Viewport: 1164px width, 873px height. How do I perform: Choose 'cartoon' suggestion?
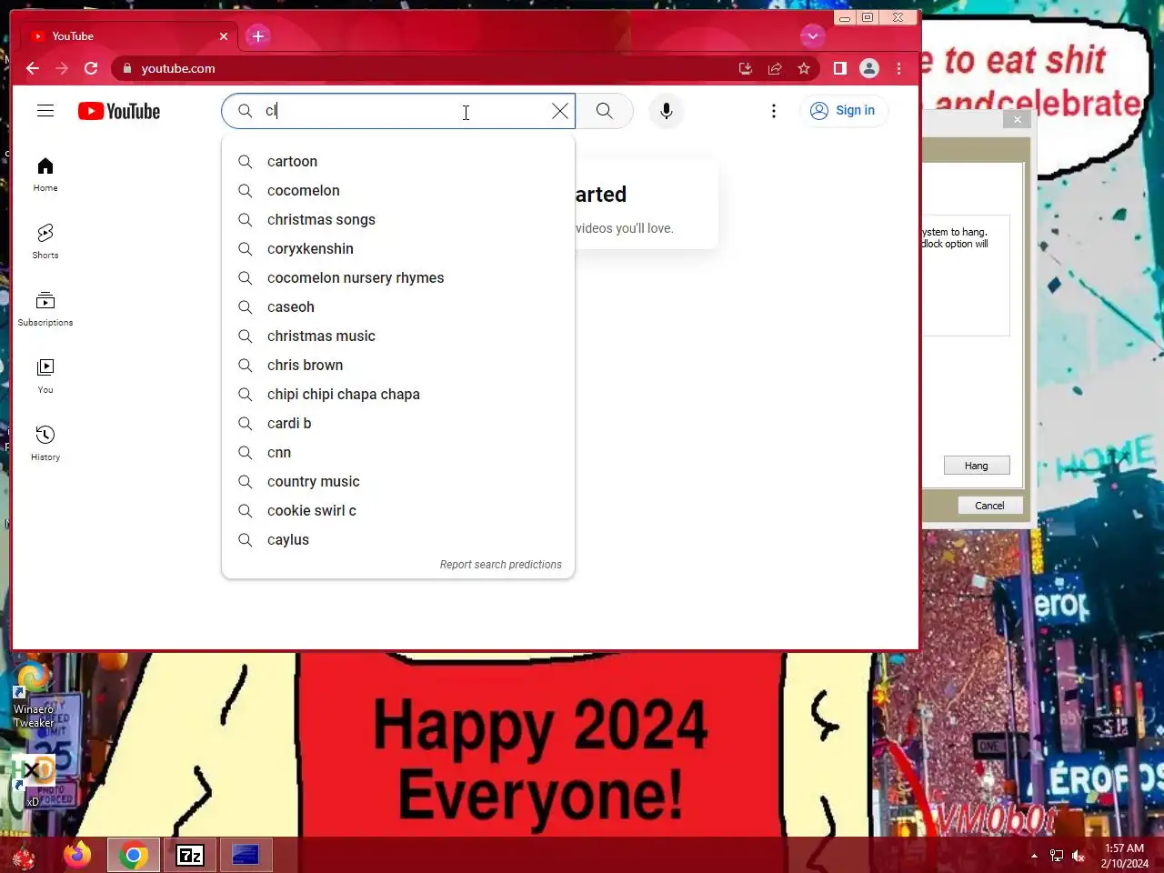click(x=398, y=161)
